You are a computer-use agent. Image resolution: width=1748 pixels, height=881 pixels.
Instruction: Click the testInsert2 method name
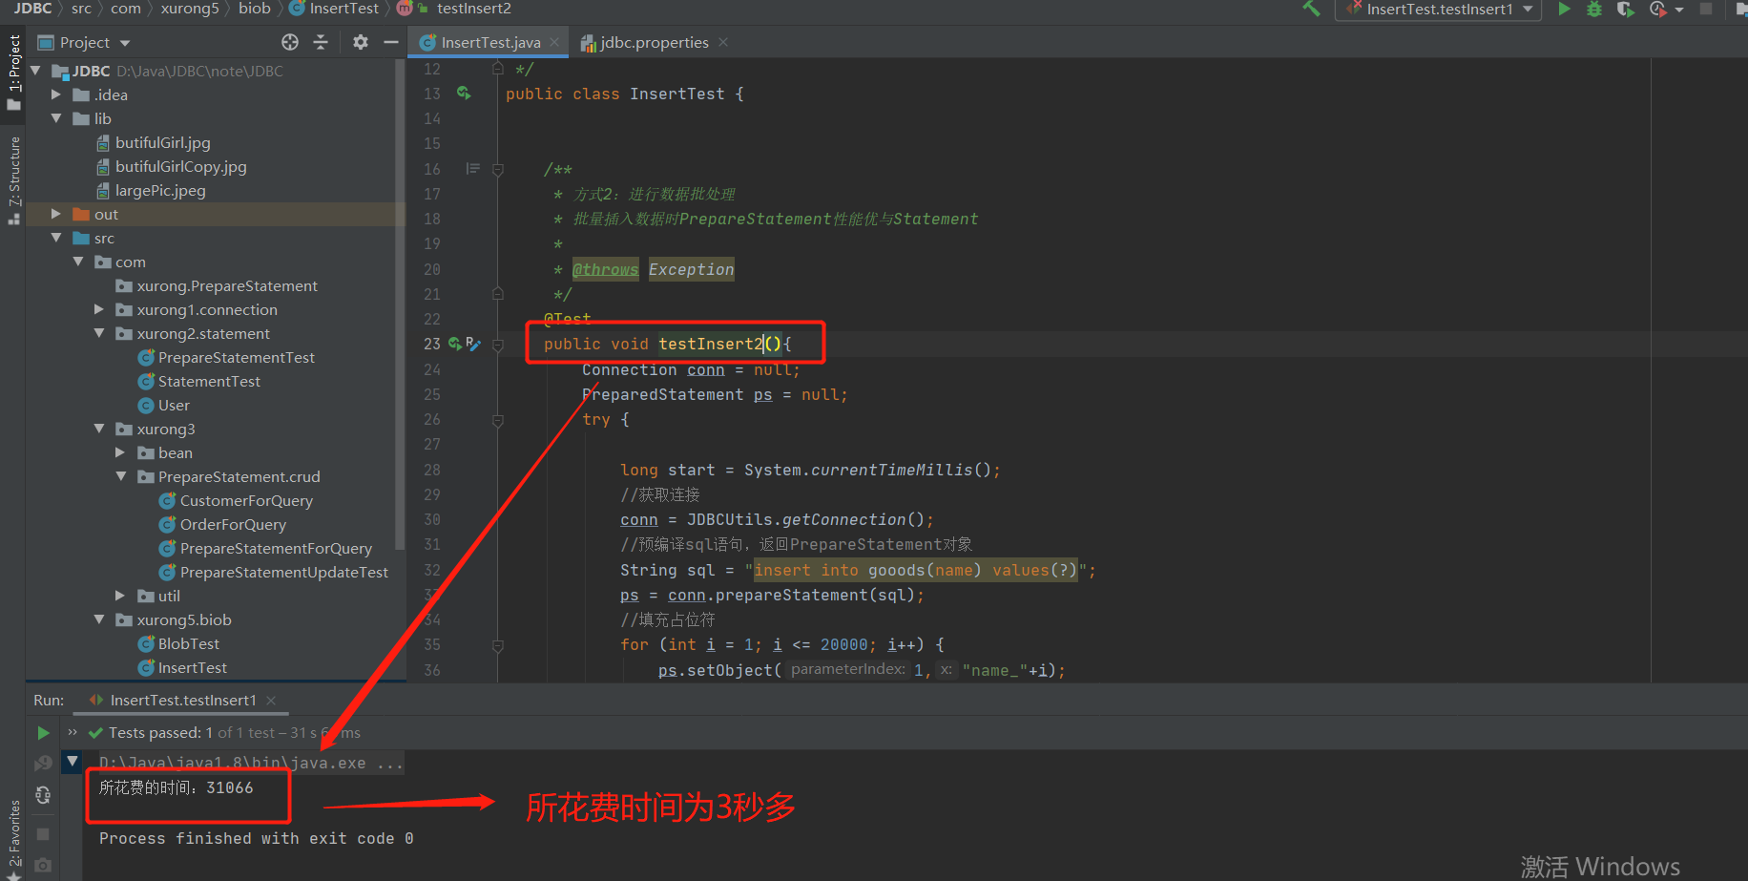coord(711,344)
